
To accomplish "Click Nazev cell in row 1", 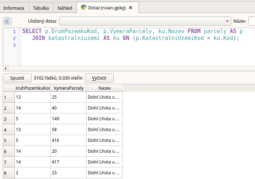I will pyautogui.click(x=104, y=97).
